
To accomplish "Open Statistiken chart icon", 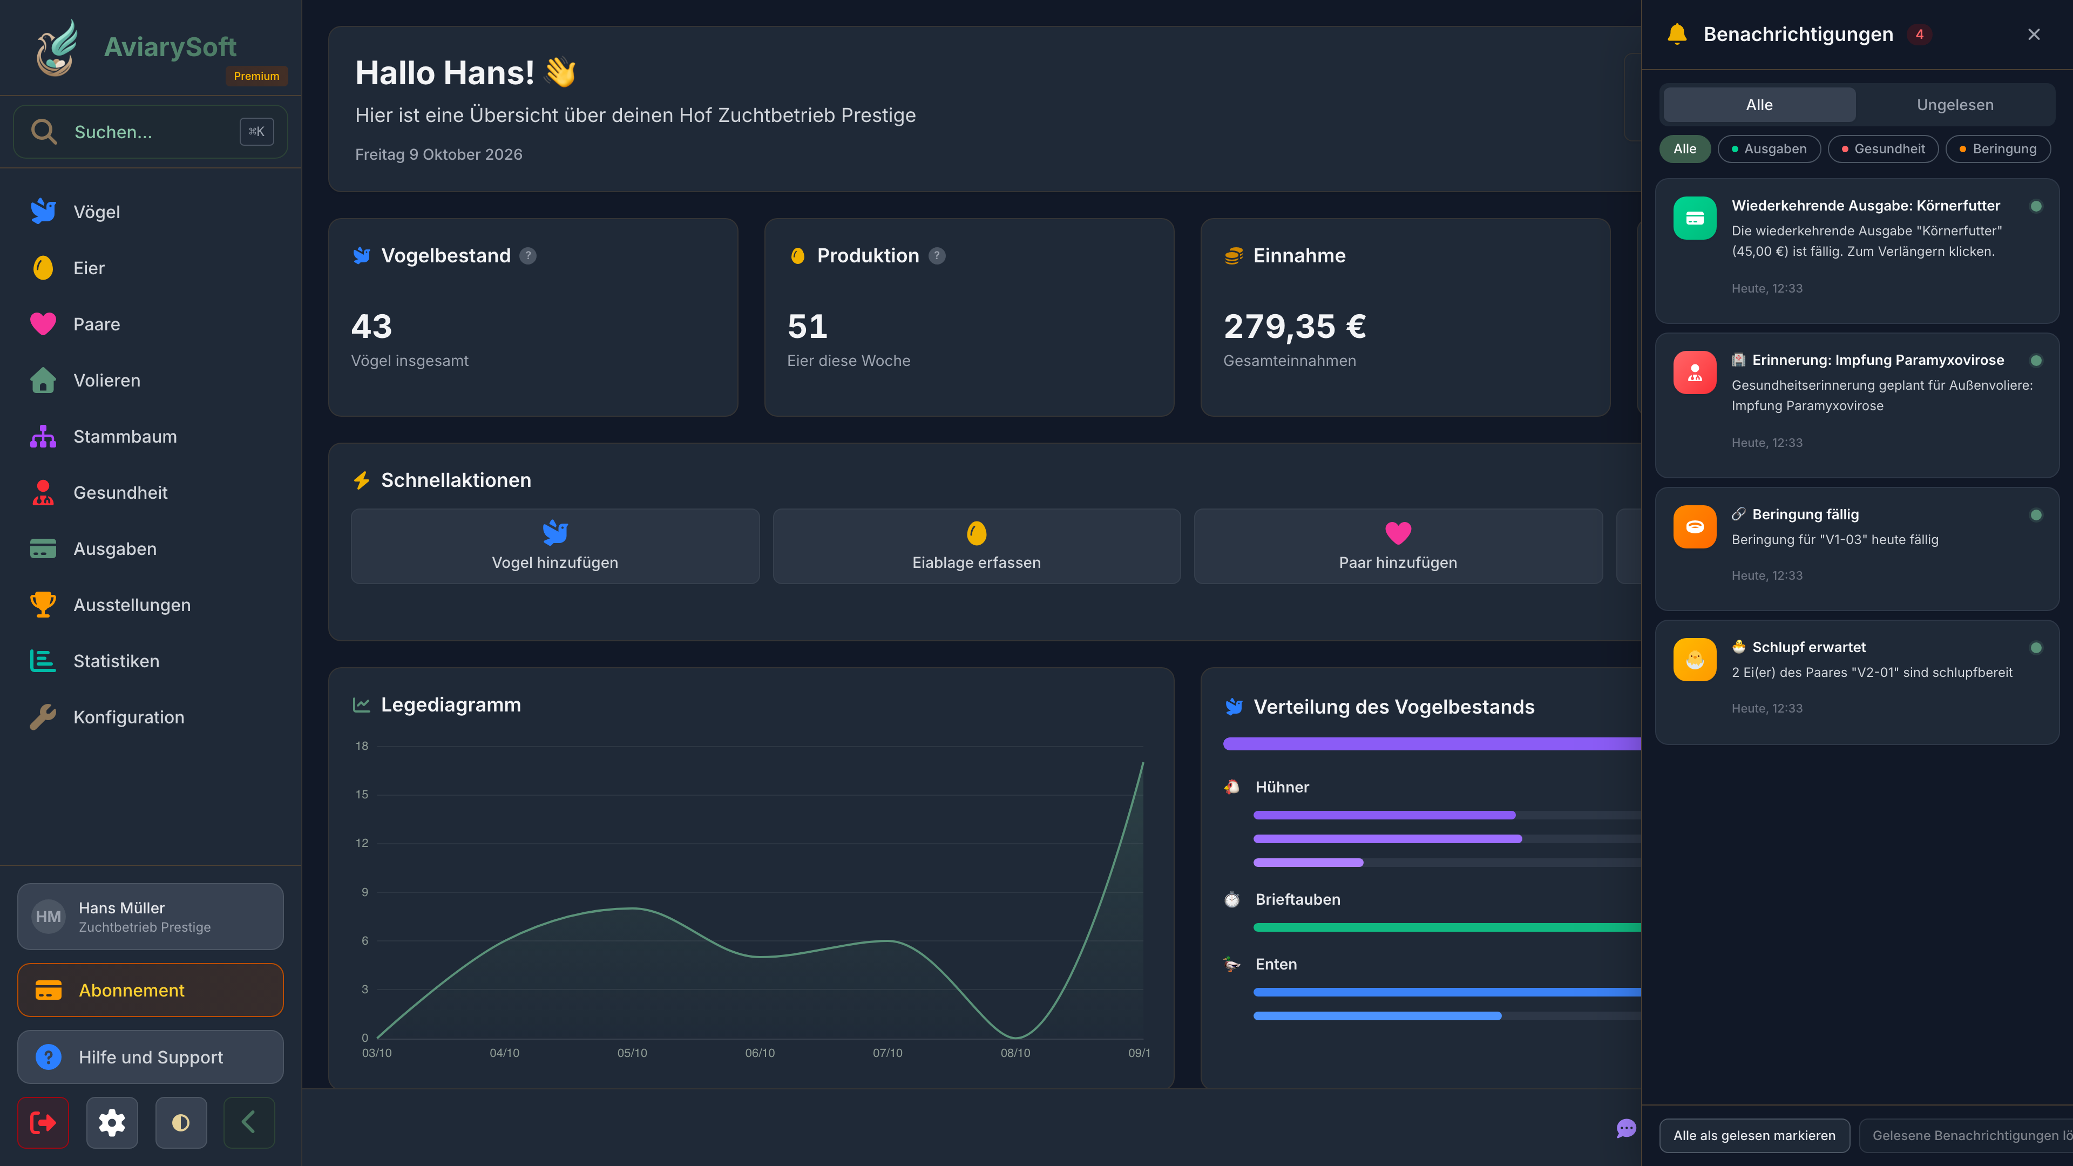I will [x=43, y=661].
